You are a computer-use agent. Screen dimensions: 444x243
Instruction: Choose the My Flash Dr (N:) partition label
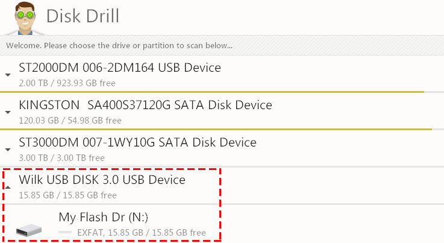[104, 217]
